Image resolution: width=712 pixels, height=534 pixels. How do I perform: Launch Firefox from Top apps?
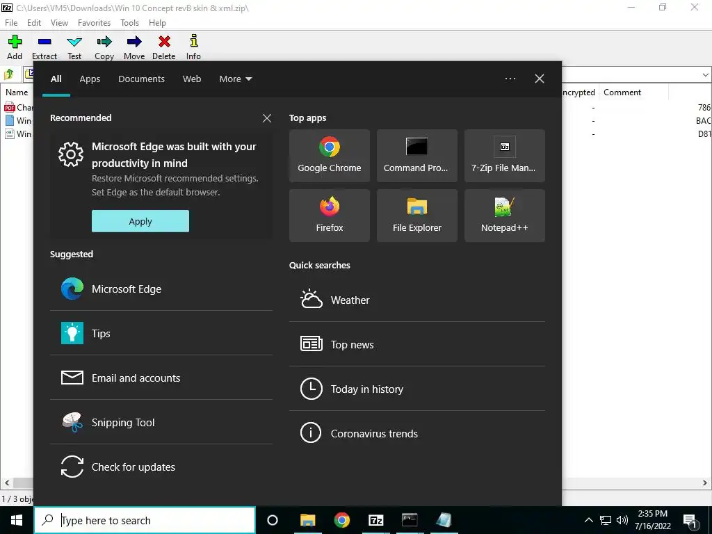329,216
